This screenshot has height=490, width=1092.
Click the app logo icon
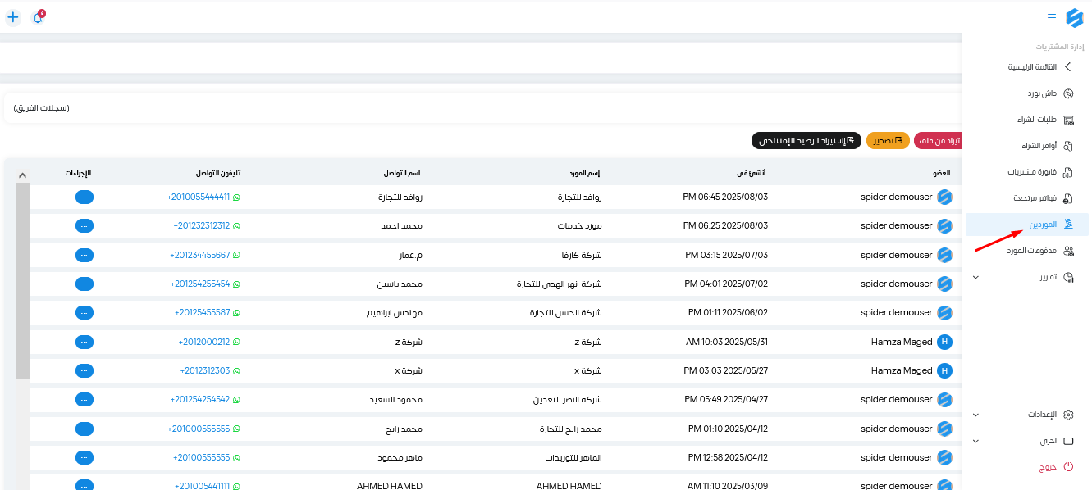[1074, 17]
